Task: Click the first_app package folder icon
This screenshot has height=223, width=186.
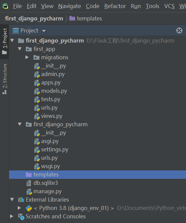Action: point(29,49)
